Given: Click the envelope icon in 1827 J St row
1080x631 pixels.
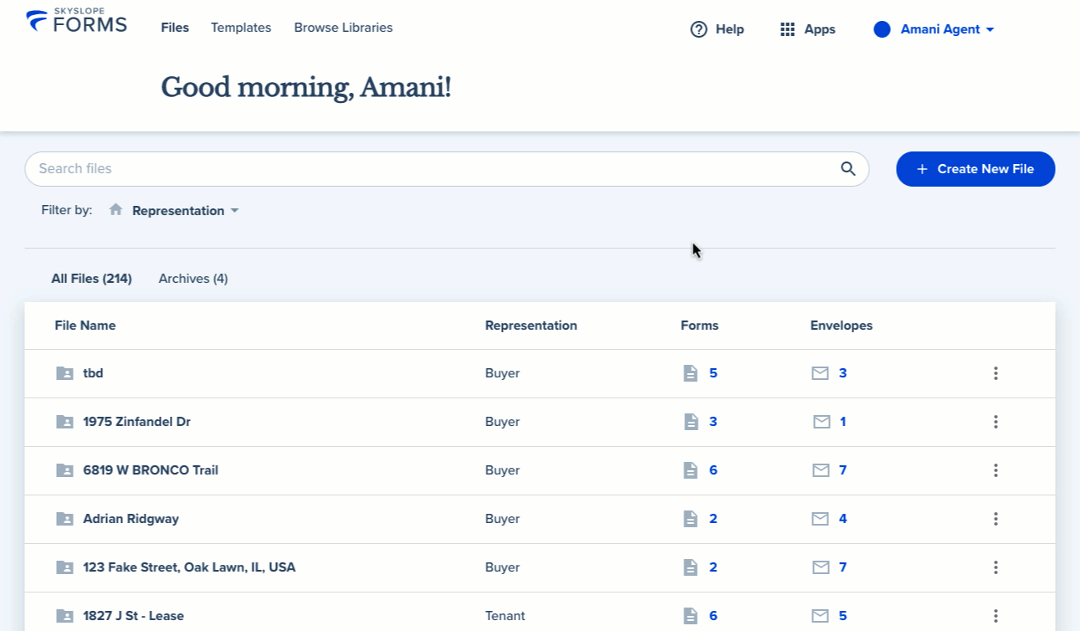Looking at the screenshot, I should [x=821, y=616].
